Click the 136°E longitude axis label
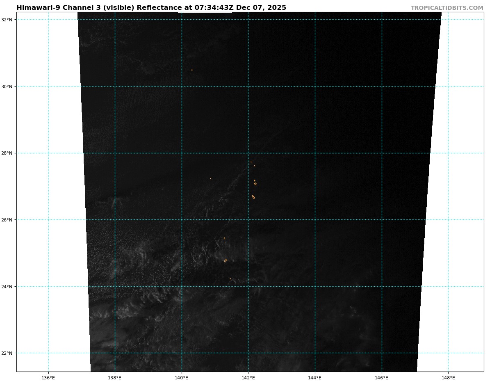 tap(48, 377)
